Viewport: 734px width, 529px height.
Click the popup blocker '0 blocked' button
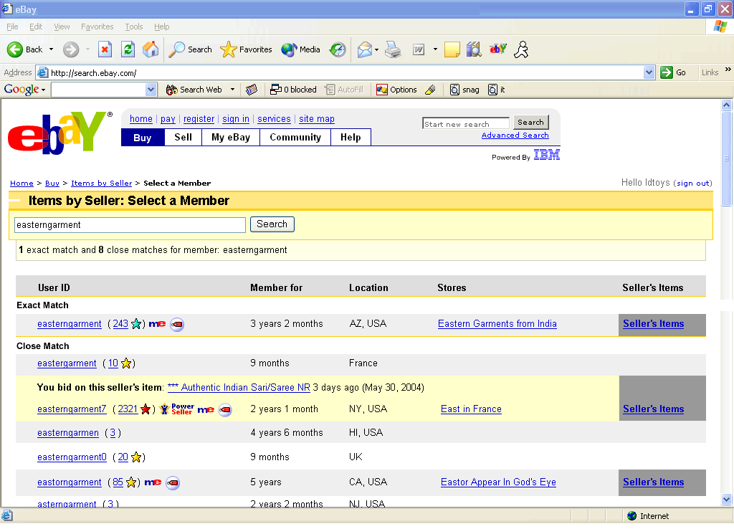point(293,90)
